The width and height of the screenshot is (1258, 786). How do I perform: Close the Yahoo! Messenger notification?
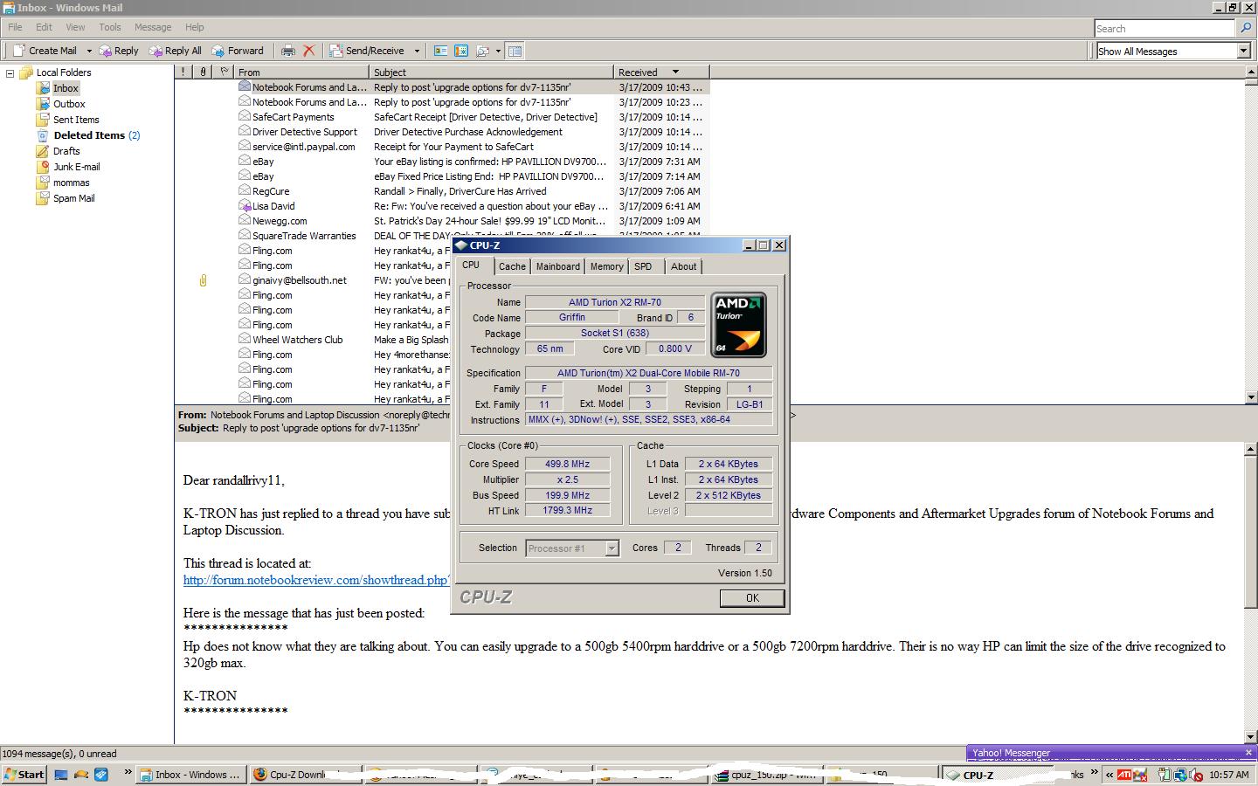[1248, 752]
